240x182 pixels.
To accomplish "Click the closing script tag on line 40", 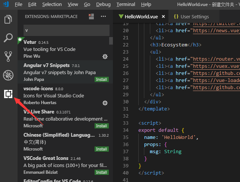I will pos(151,173).
